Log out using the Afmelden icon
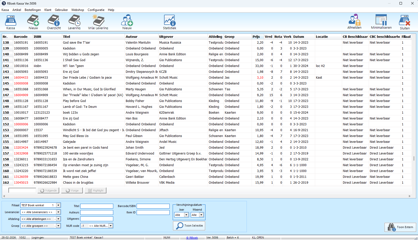The image size is (418, 240). [x=355, y=22]
